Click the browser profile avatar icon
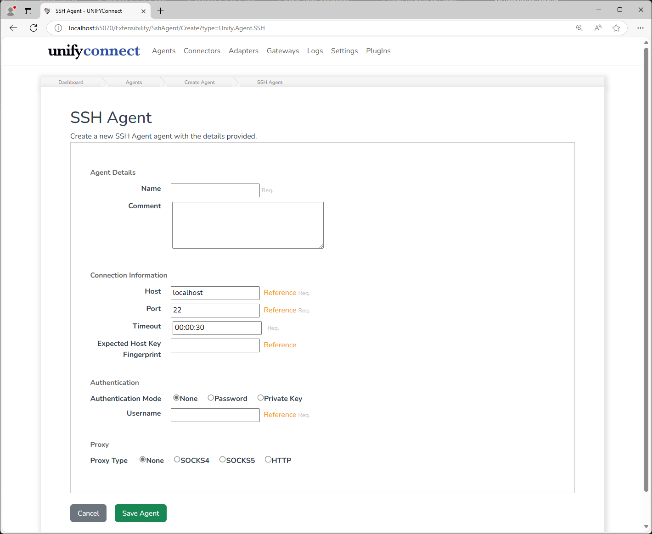 pyautogui.click(x=11, y=11)
